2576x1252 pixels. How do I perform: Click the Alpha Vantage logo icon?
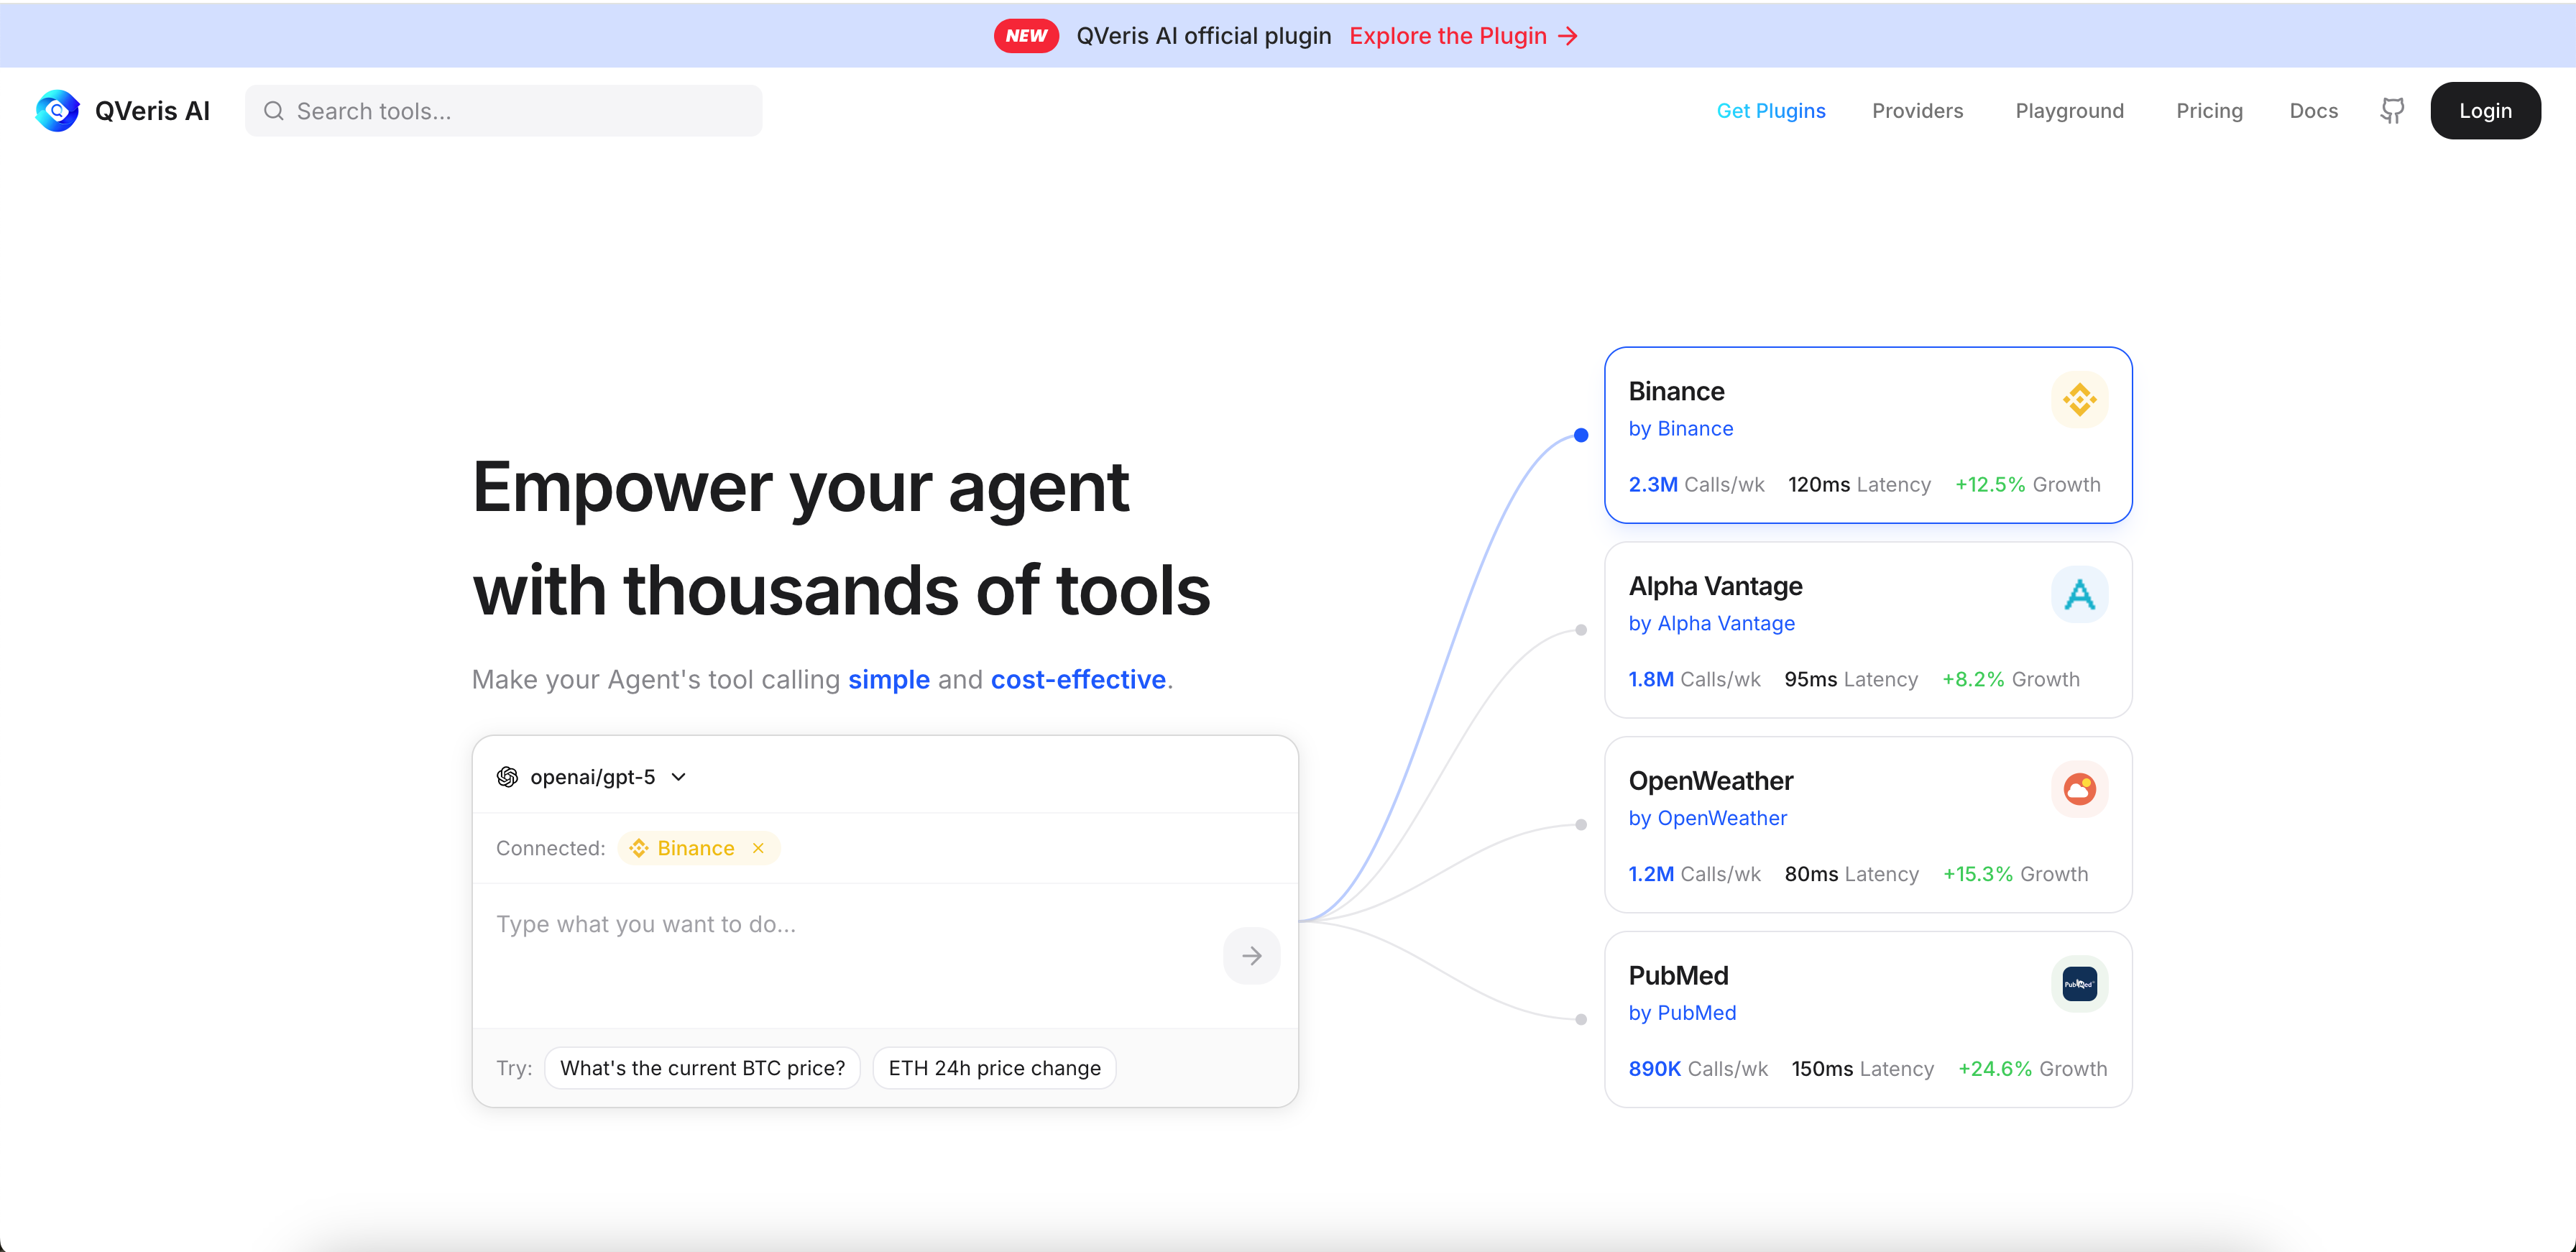[x=2080, y=594]
